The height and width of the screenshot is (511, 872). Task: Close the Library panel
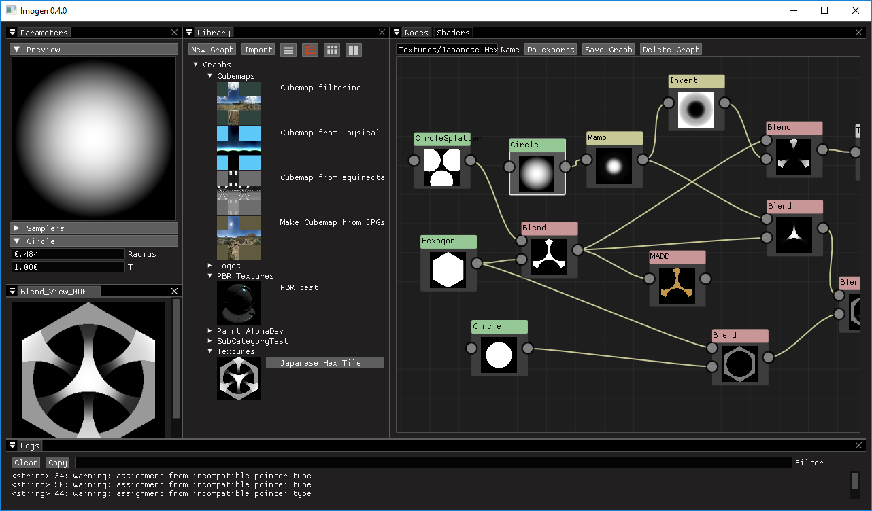coord(382,33)
